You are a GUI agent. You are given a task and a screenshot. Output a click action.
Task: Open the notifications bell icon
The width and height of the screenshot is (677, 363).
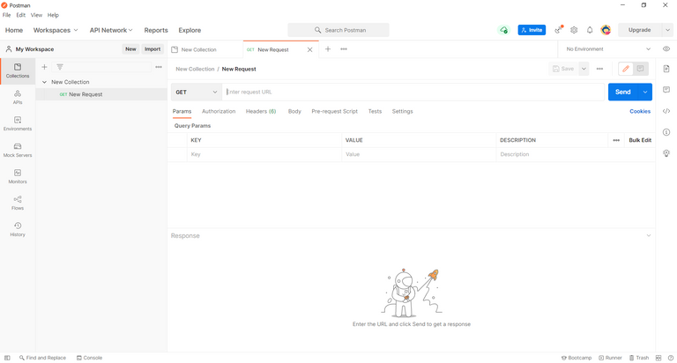(590, 30)
